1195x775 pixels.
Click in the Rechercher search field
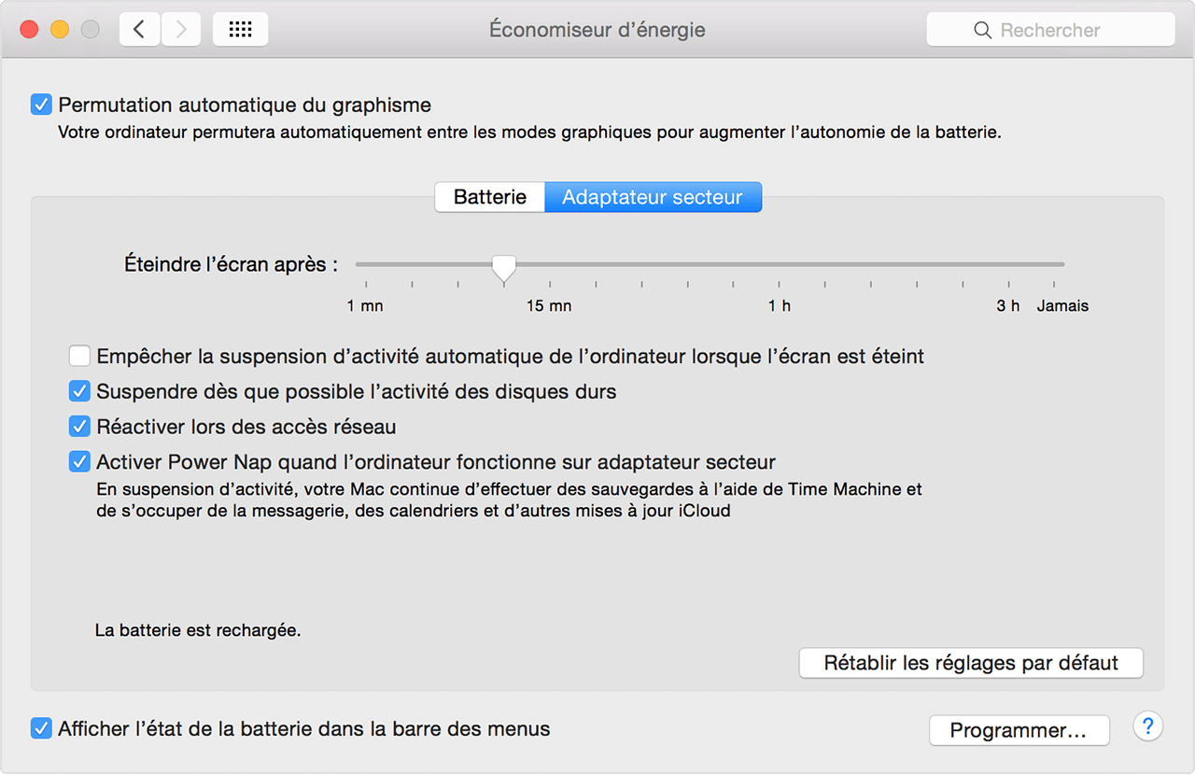[x=1050, y=30]
